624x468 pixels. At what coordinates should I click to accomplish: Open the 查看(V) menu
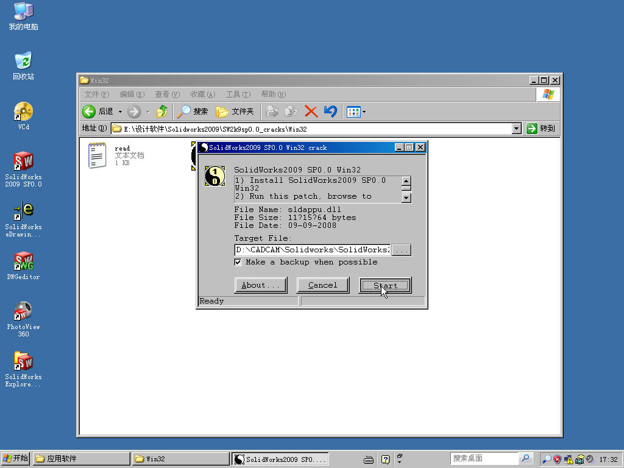(168, 94)
